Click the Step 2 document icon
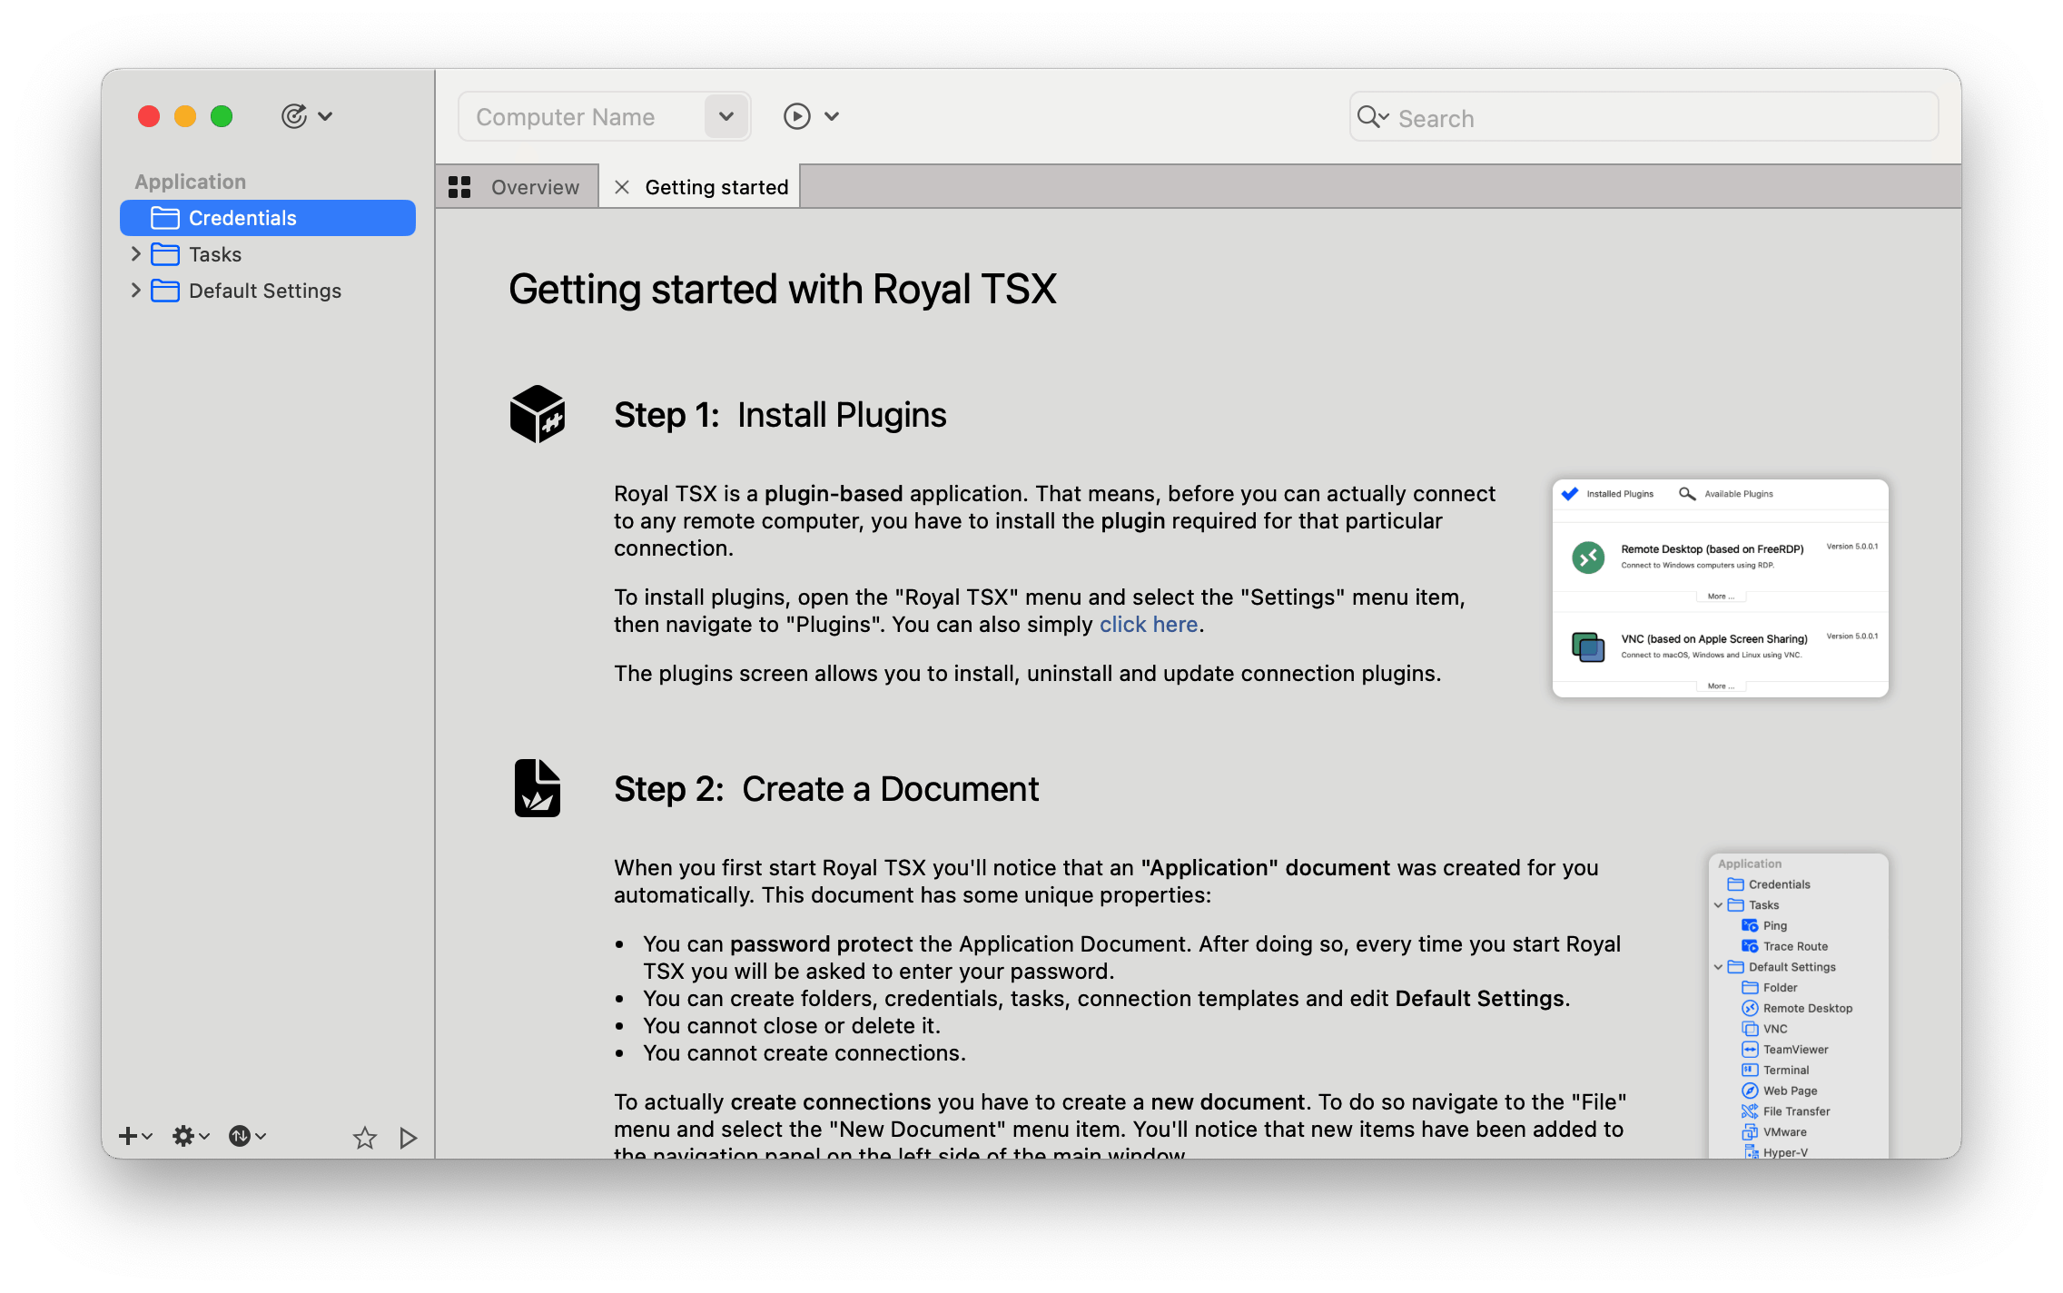The width and height of the screenshot is (2063, 1293). pos(538,787)
